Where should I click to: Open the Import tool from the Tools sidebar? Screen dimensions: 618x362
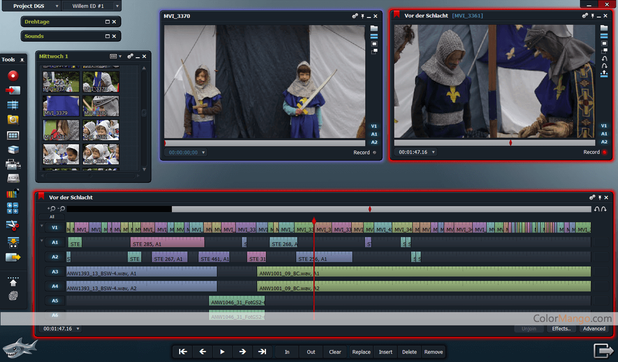click(x=13, y=91)
